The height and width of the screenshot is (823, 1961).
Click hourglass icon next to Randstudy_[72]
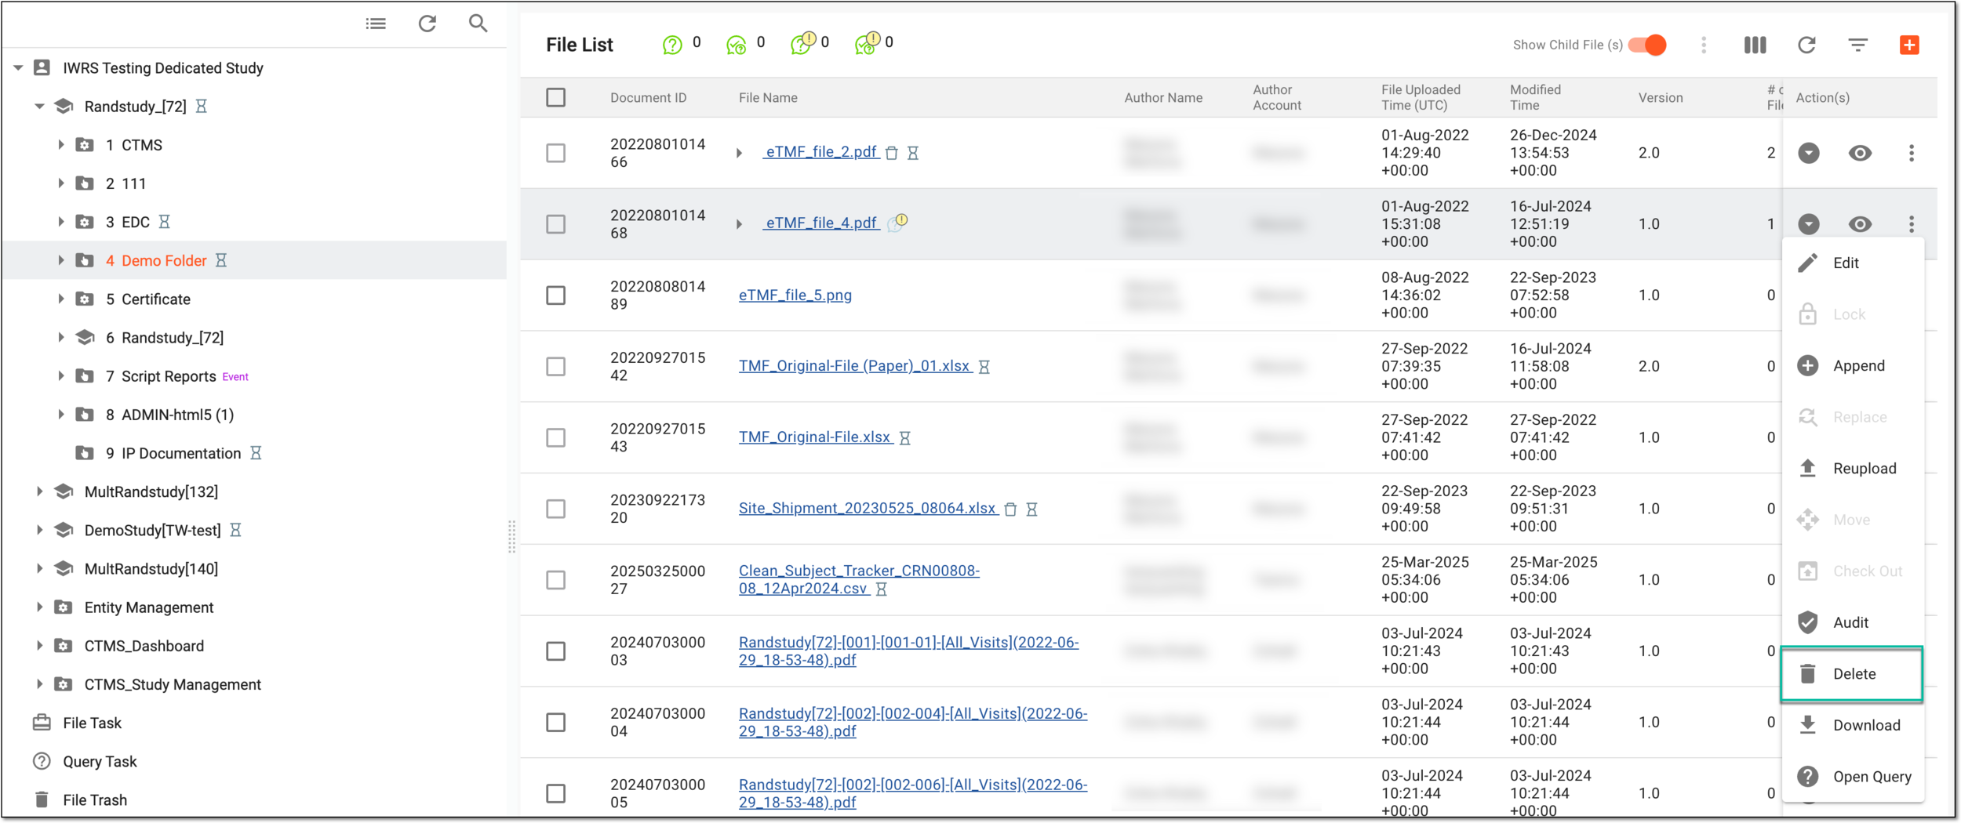pyautogui.click(x=202, y=106)
